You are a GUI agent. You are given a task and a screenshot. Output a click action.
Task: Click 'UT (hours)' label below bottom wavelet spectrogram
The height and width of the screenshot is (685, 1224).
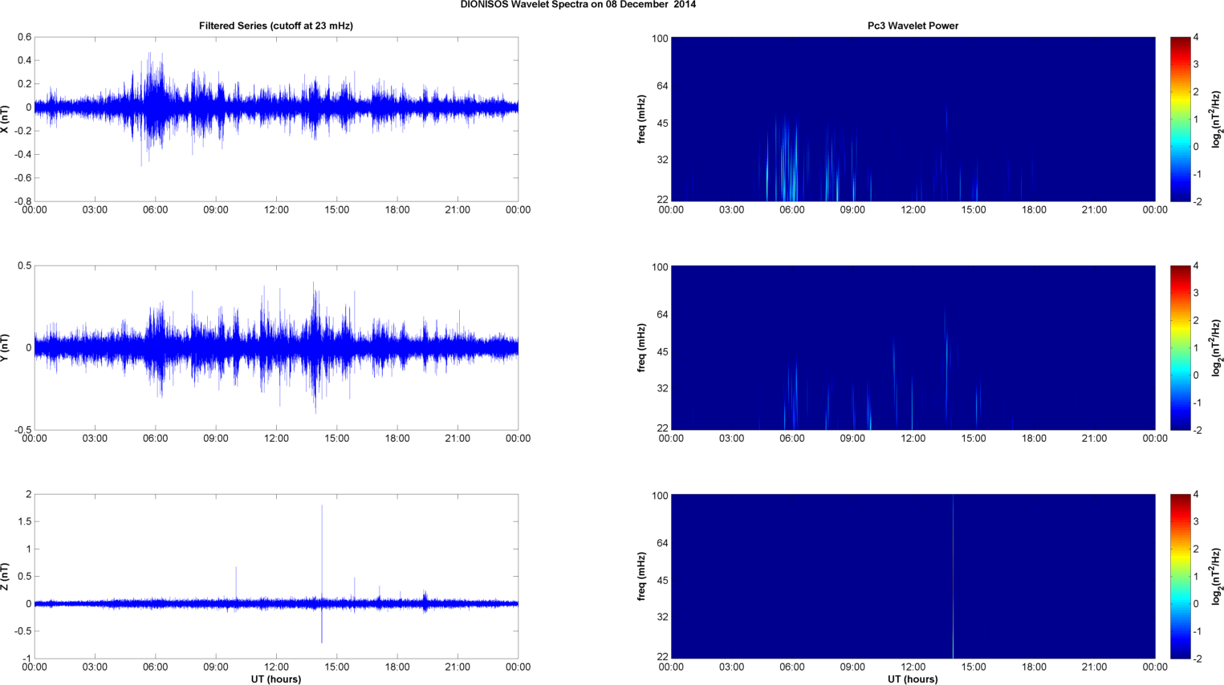[913, 679]
